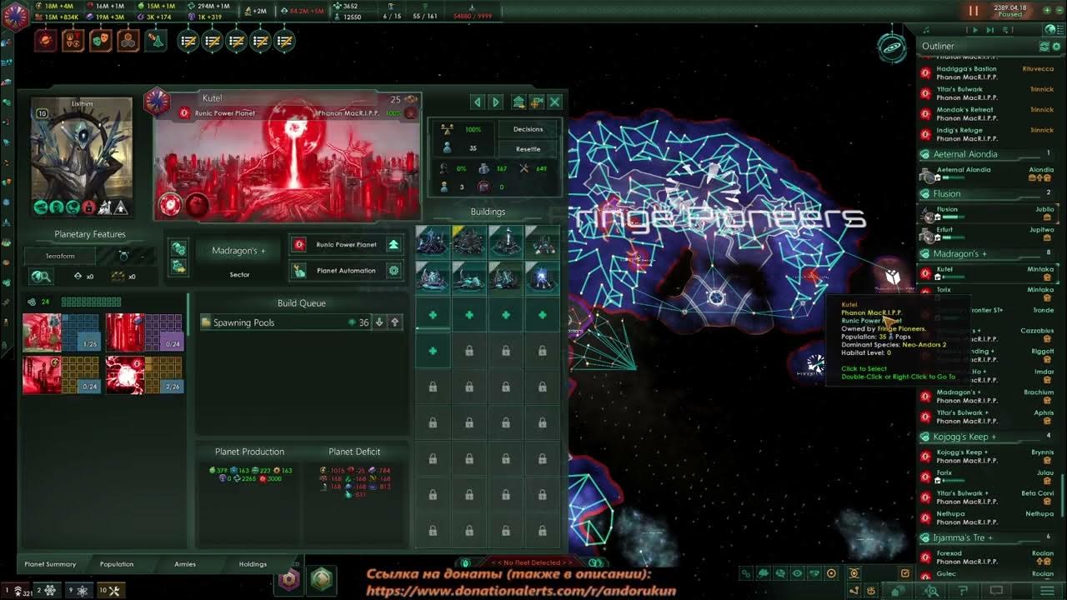Open the flask notification icon

click(156, 40)
